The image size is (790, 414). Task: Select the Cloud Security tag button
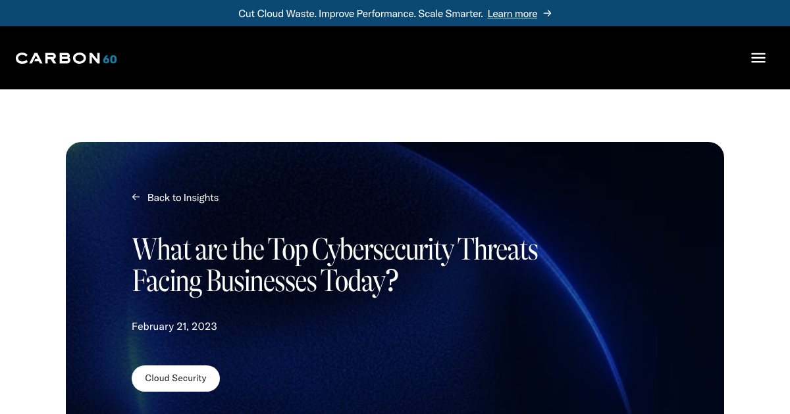coord(176,379)
